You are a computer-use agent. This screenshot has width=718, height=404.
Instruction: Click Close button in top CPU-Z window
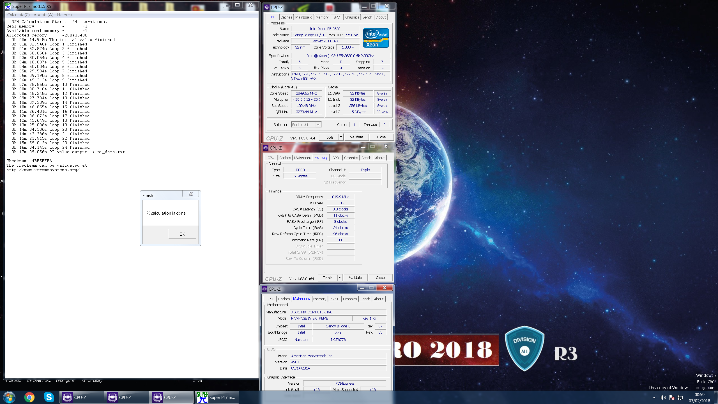[381, 137]
